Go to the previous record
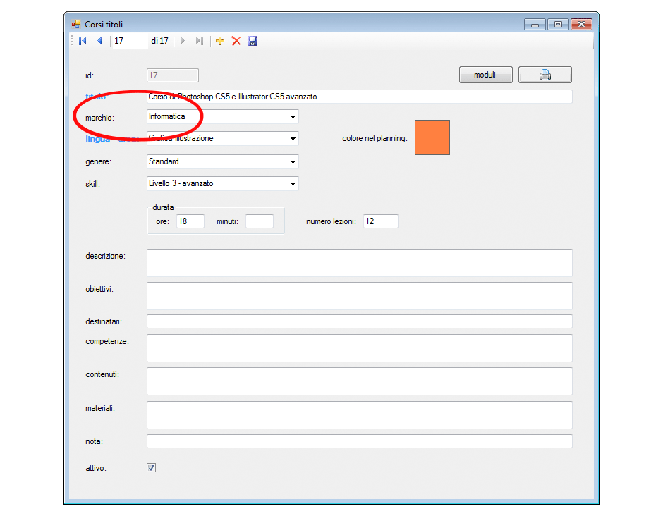The width and height of the screenshot is (663, 516). click(x=99, y=41)
